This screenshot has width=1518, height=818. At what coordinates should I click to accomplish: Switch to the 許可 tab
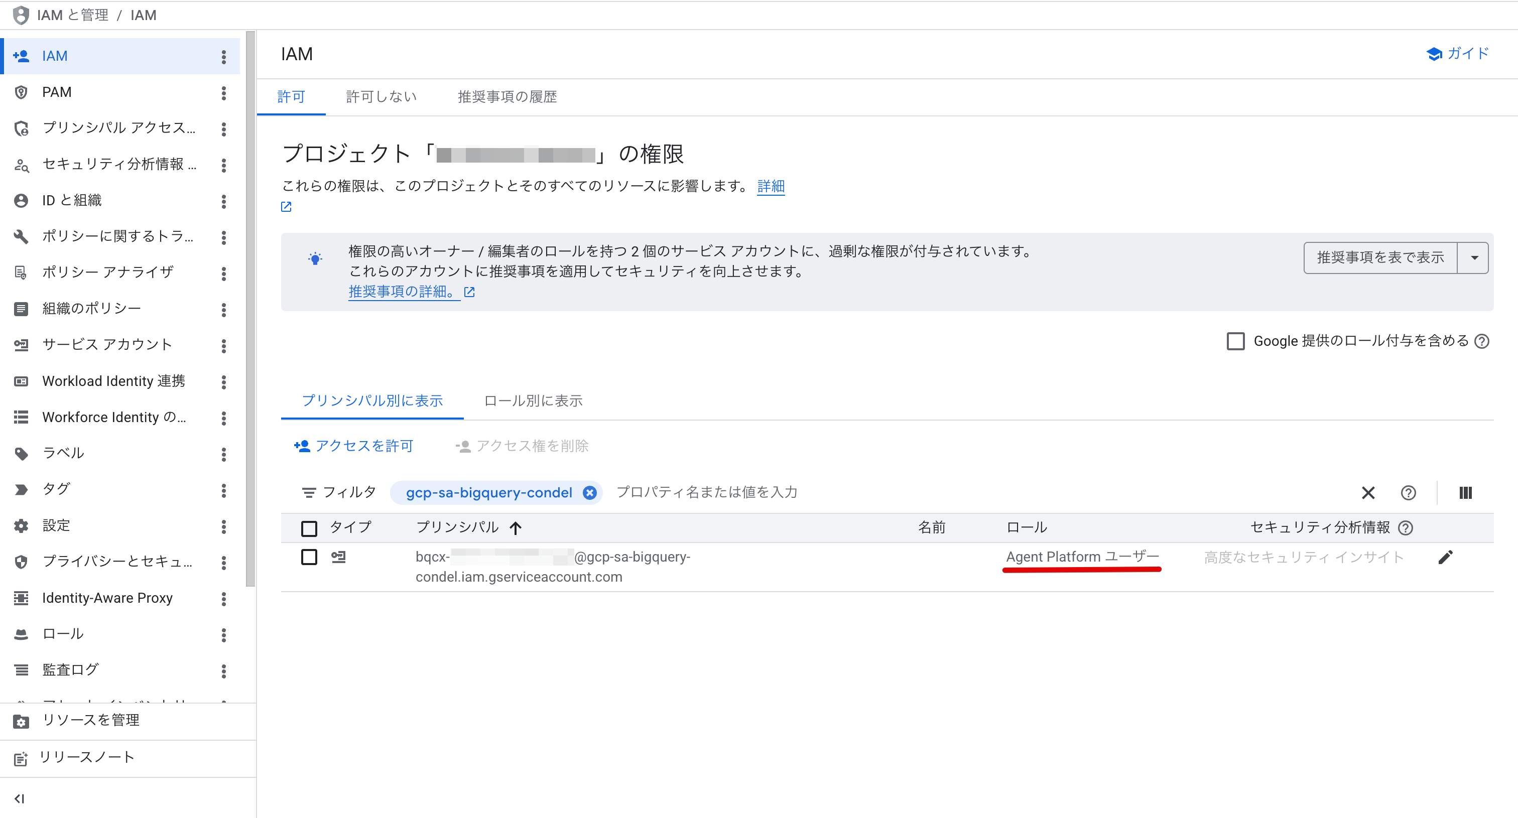tap(291, 96)
